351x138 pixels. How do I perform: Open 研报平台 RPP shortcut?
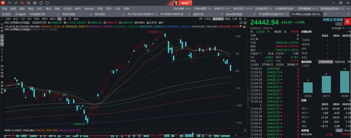(x=222, y=8)
